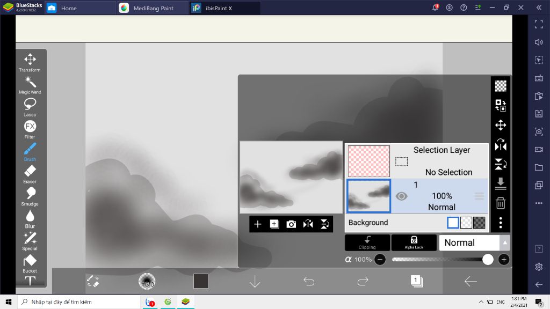Click the layer 1 reorder handle
550x309 pixels.
[x=479, y=196]
